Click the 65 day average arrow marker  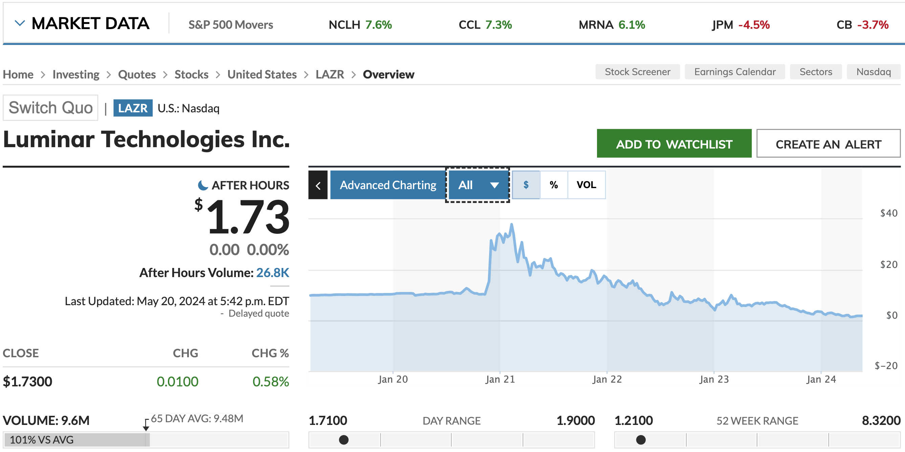point(146,425)
